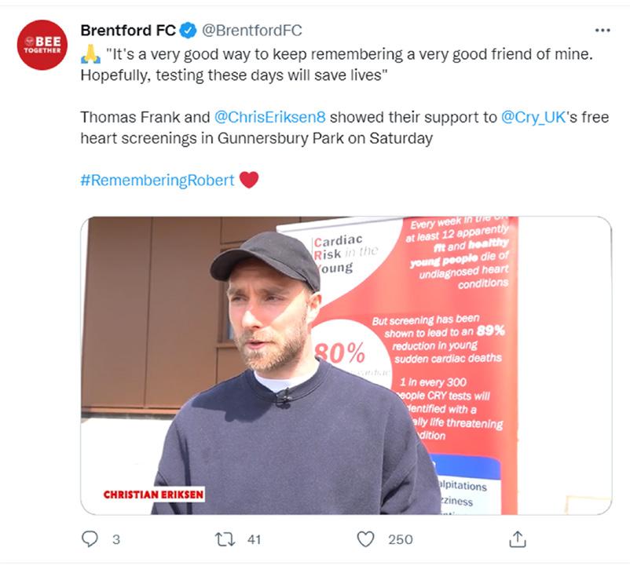Click the share upload icon
Viewport: 630px width, 566px height.
coord(518,539)
